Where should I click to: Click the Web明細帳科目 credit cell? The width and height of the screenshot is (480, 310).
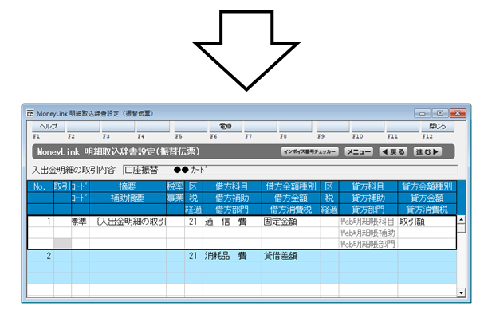368,222
